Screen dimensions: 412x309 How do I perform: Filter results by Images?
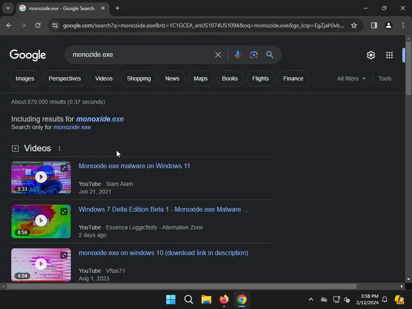pyautogui.click(x=25, y=78)
